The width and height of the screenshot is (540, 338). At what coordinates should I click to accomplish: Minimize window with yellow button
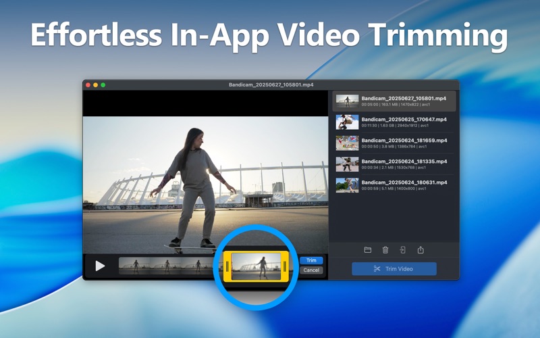point(96,85)
